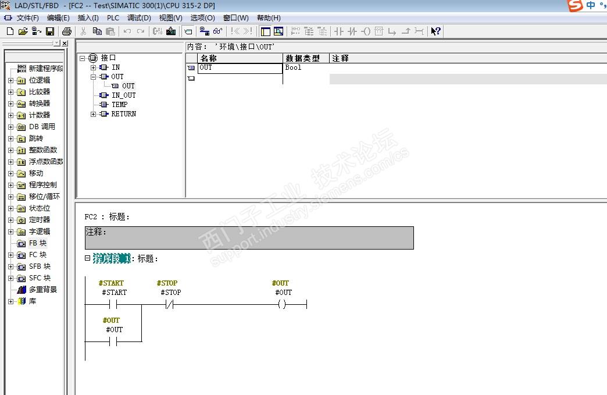Viewport: 607px width, 395px height.
Task: Insert an empty box element
Action: pyautogui.click(x=379, y=31)
